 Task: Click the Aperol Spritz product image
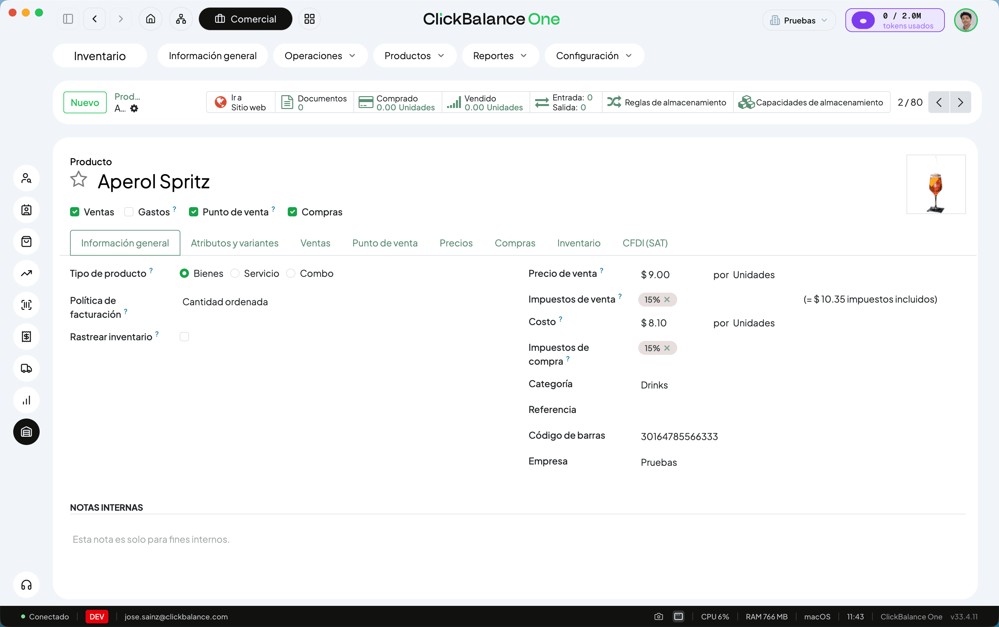[936, 185]
